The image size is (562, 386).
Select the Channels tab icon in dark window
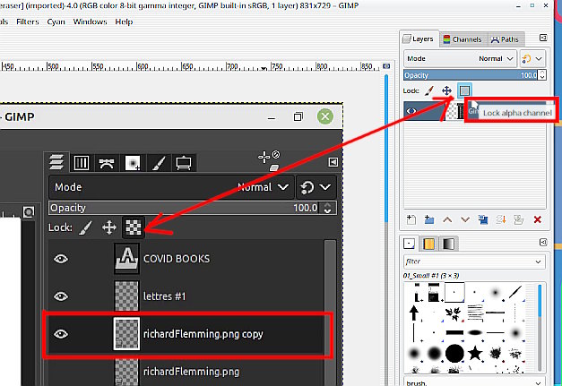pyautogui.click(x=82, y=163)
